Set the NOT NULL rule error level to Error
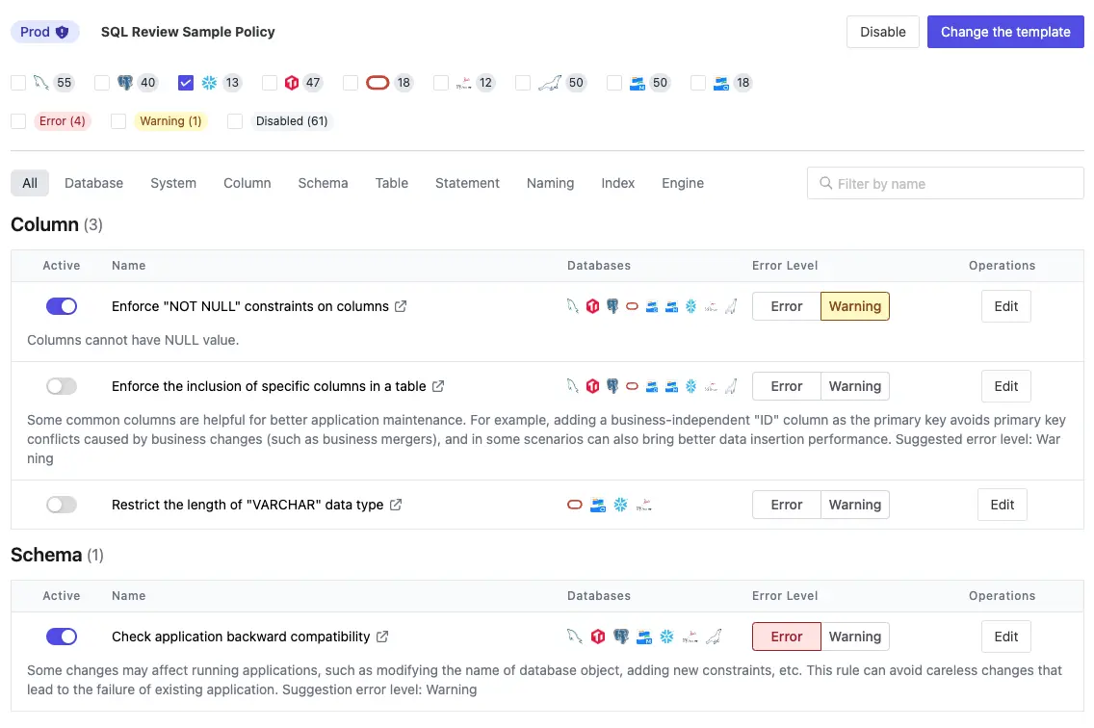This screenshot has height=728, width=1094. pyautogui.click(x=786, y=305)
